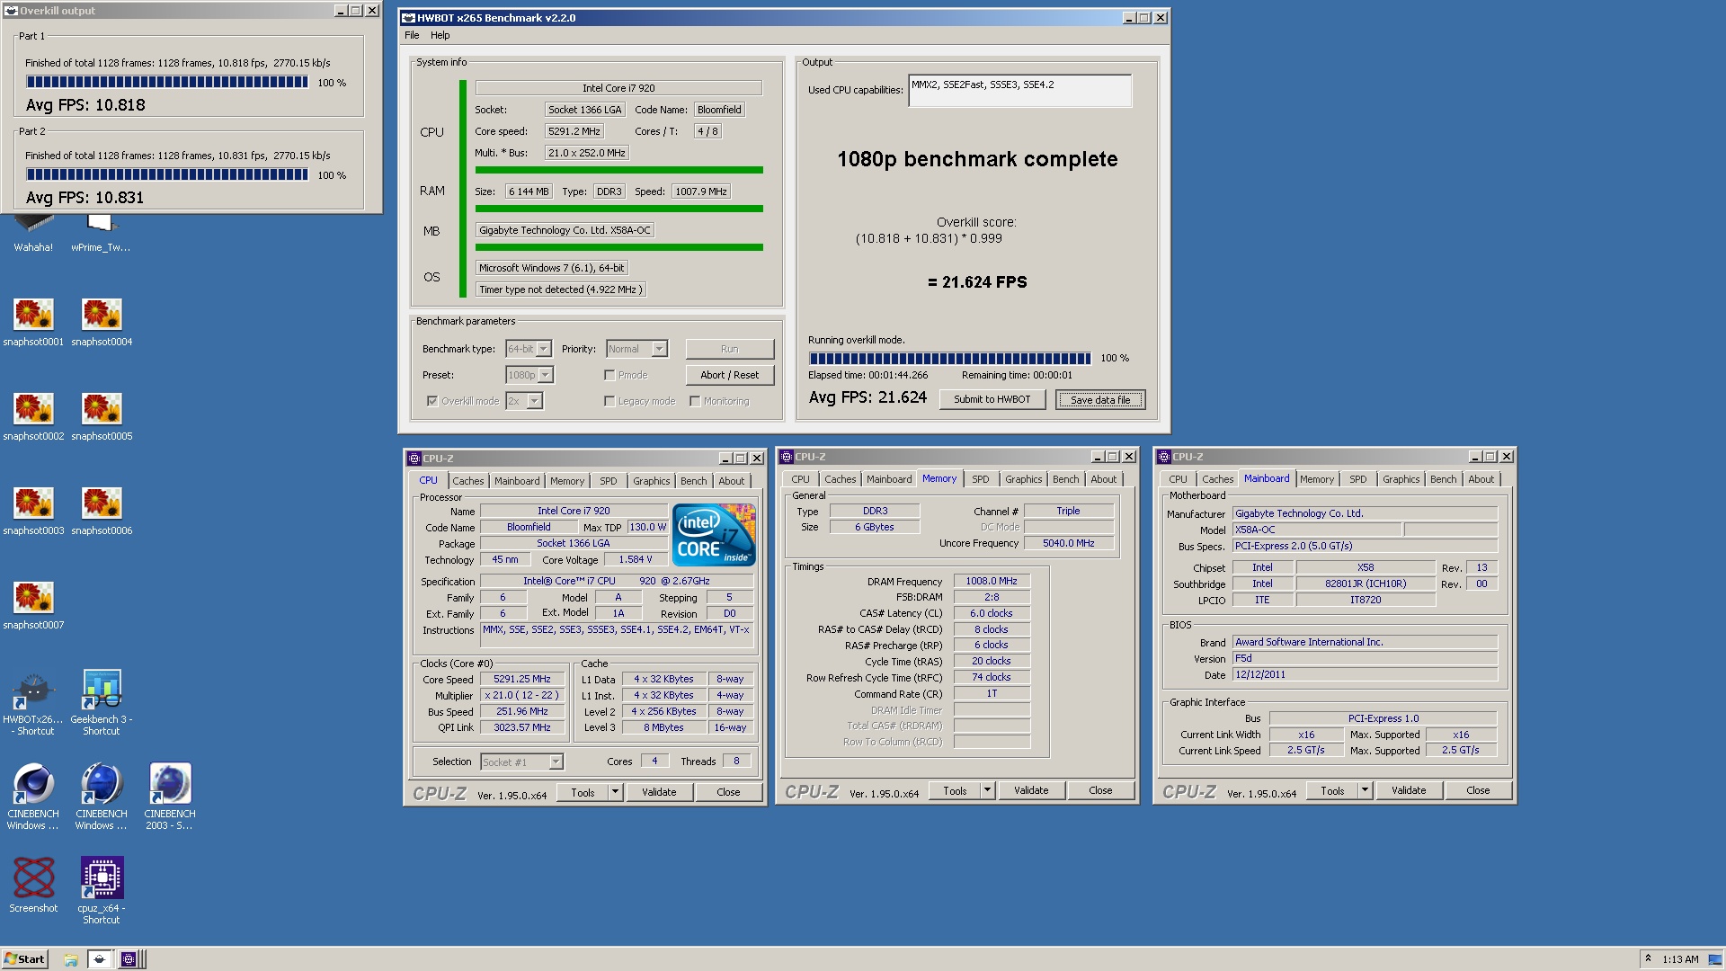The width and height of the screenshot is (1726, 971).
Task: Select the first CINEBENCH Windows desktop icon
Action: [x=33, y=797]
